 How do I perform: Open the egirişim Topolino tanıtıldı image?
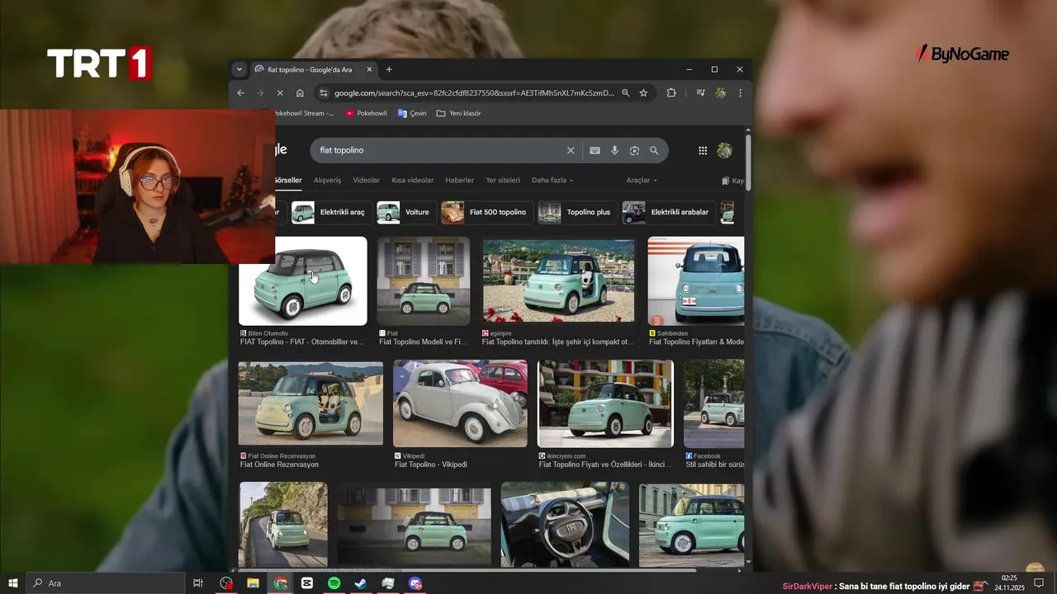point(558,281)
